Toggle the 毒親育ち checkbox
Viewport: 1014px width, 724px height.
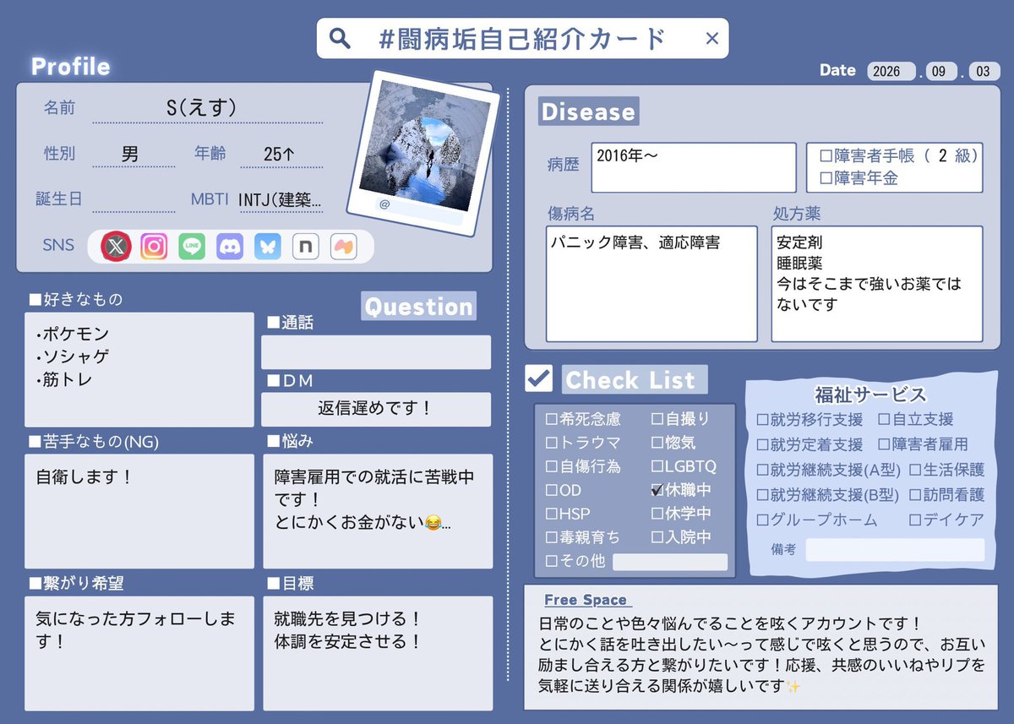pos(551,537)
